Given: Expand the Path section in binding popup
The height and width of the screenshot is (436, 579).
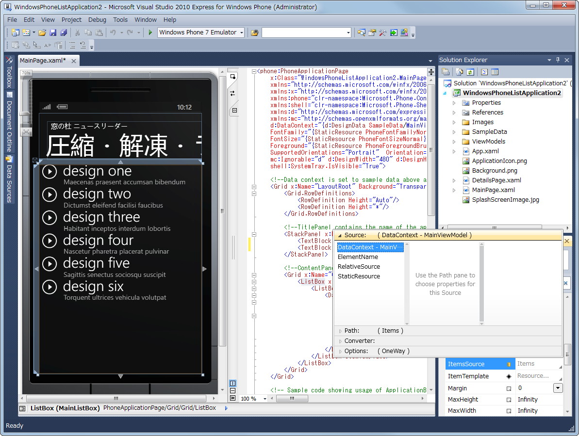Looking at the screenshot, I should pyautogui.click(x=340, y=331).
